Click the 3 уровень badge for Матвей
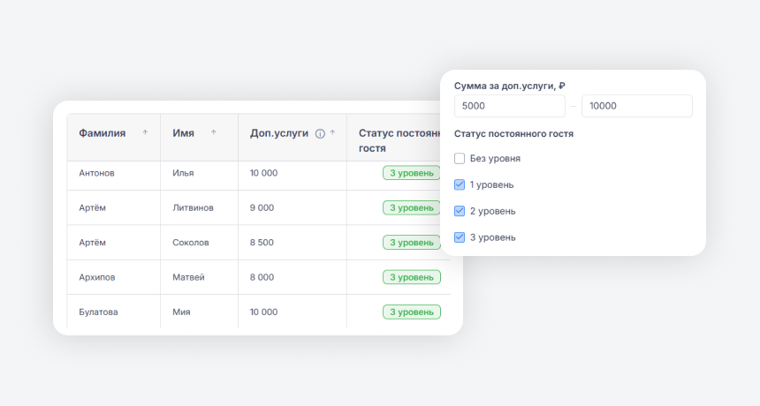The image size is (760, 406). [411, 277]
